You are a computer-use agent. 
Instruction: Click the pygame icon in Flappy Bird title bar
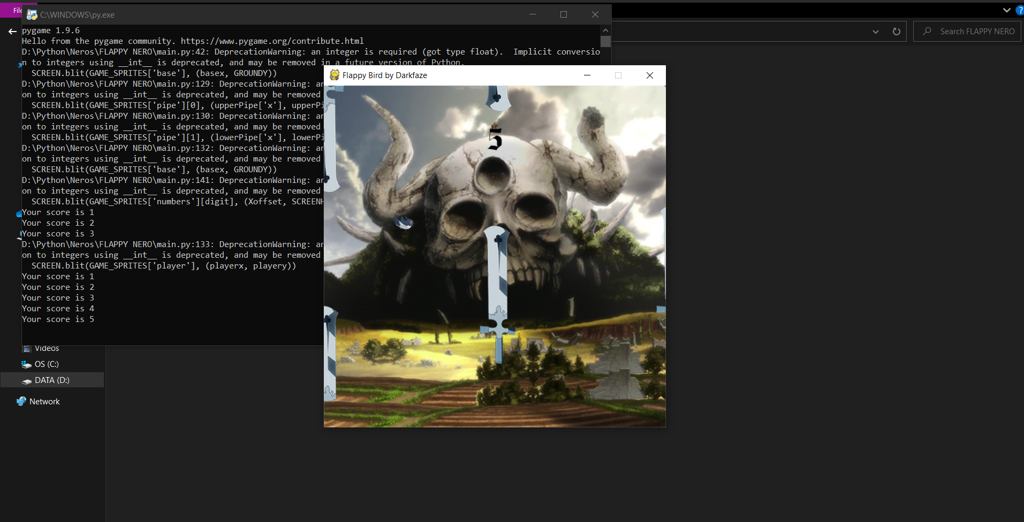point(335,75)
